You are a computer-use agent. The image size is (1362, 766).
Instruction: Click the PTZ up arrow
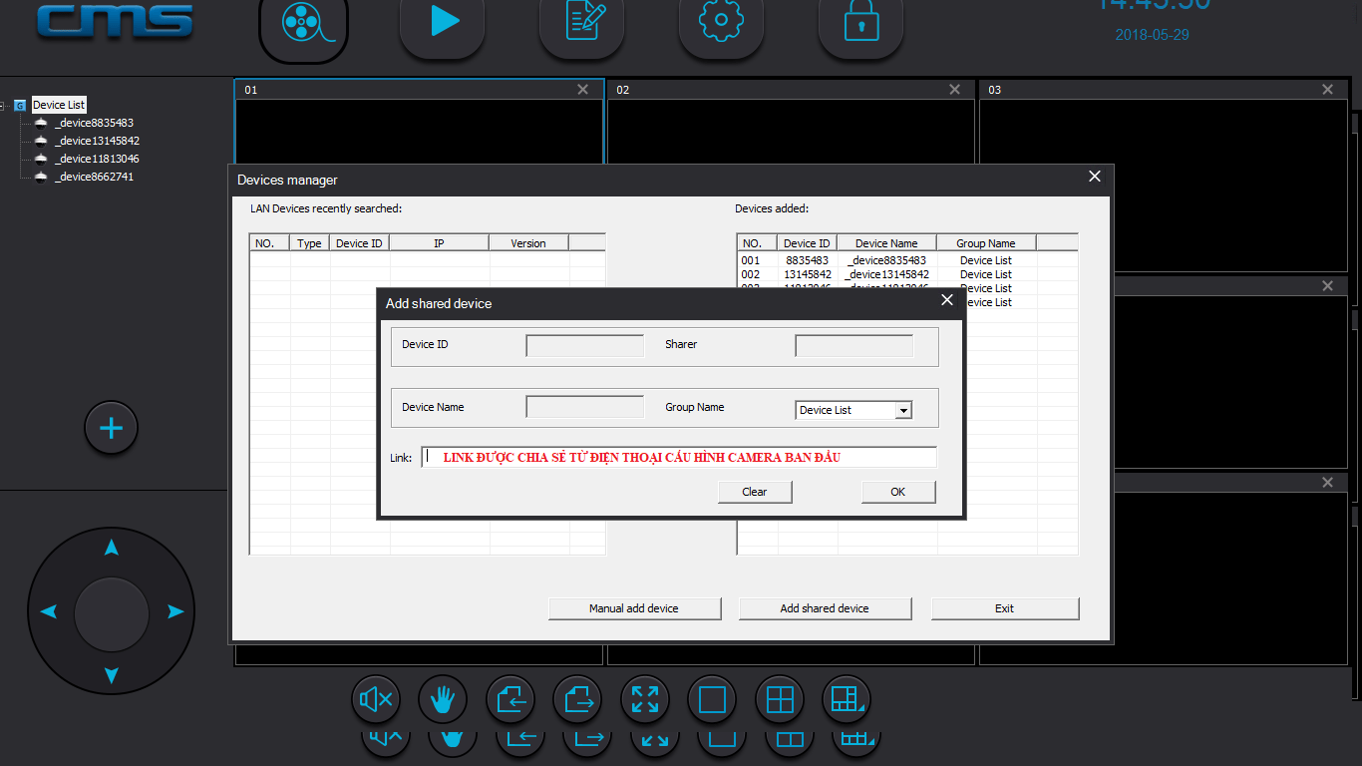(x=112, y=548)
